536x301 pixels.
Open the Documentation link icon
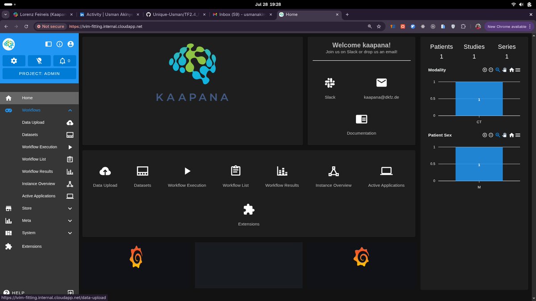361,119
